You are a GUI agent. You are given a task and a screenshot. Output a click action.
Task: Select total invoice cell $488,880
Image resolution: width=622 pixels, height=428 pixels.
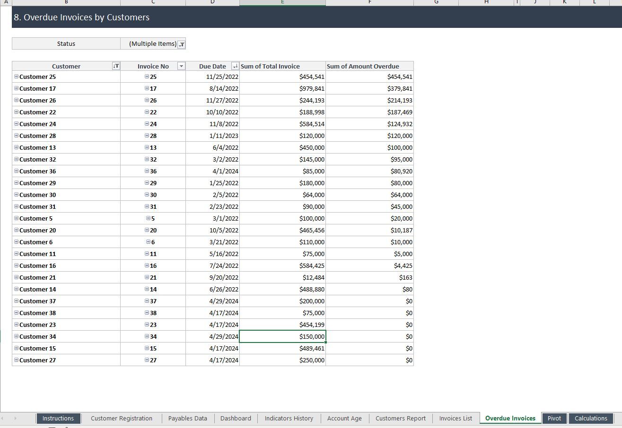282,289
